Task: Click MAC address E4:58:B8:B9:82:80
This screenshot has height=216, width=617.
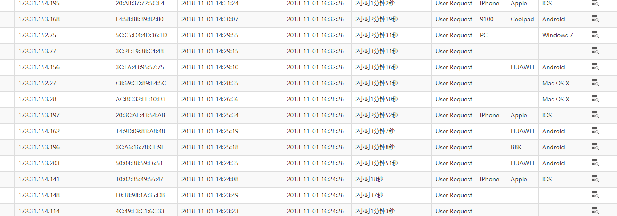Action: tap(139, 19)
